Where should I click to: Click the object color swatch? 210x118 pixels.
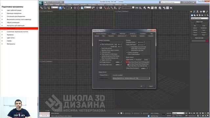point(207,41)
